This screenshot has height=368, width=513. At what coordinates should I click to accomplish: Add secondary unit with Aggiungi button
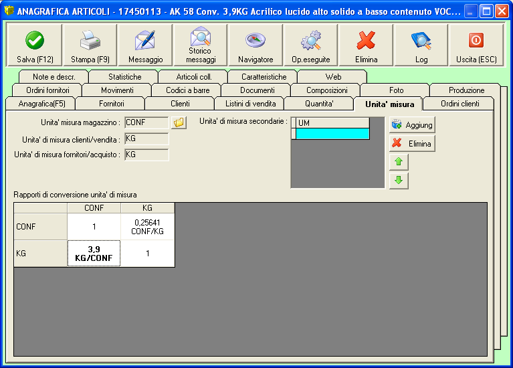pyautogui.click(x=412, y=124)
